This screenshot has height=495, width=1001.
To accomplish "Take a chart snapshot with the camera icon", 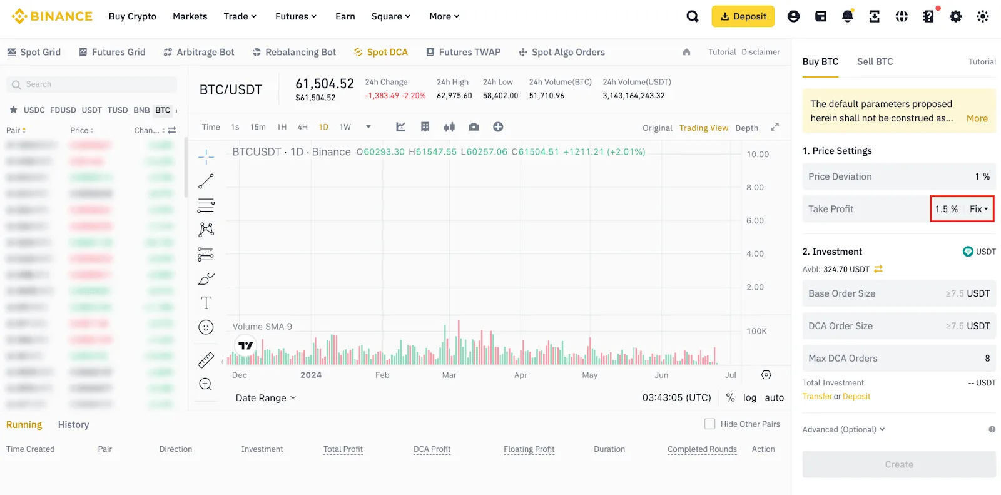I will pyautogui.click(x=474, y=127).
